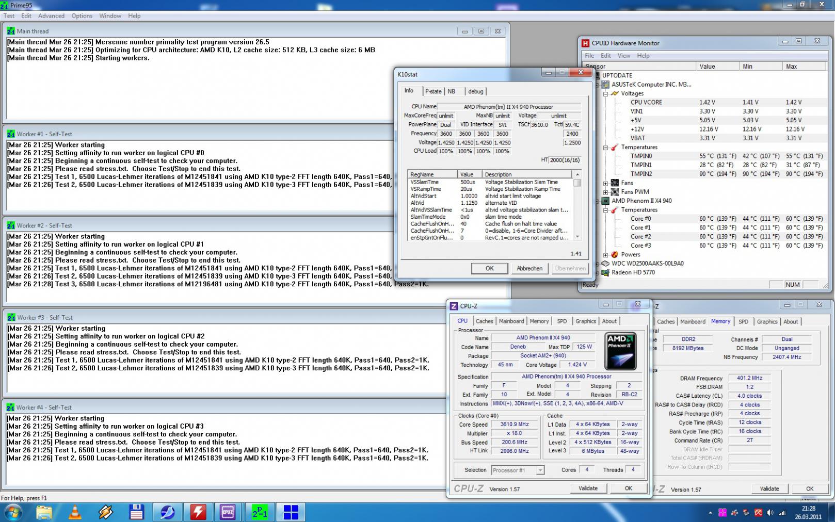835x522 pixels.
Task: Click the AMD Phenom II logo in CPU-Z
Action: coord(620,351)
